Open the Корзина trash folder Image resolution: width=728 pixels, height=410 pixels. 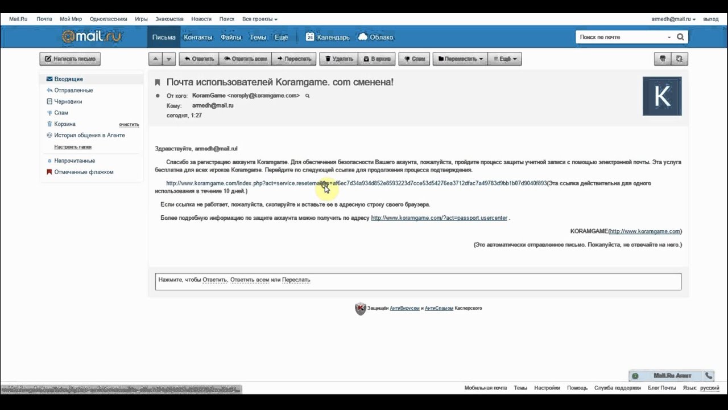64,124
